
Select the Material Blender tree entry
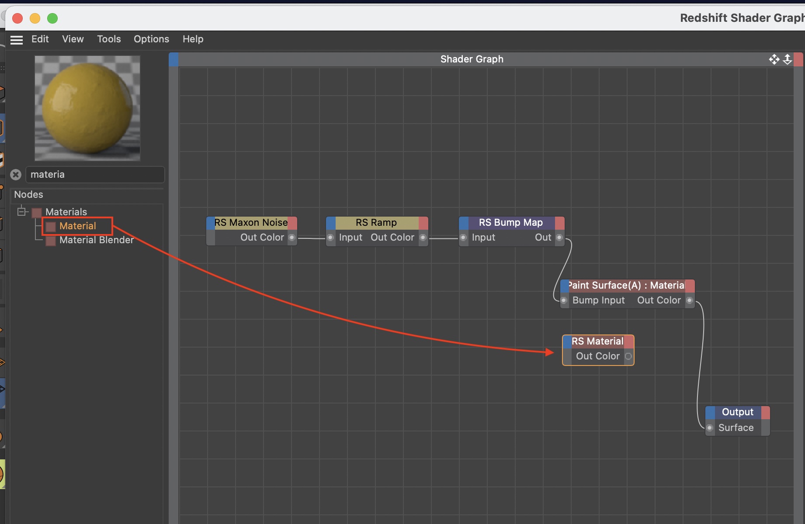click(96, 240)
